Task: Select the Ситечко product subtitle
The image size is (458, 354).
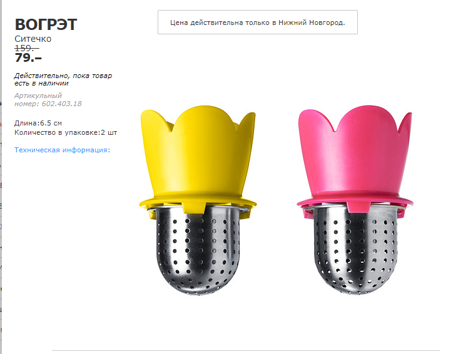Action: (x=33, y=39)
